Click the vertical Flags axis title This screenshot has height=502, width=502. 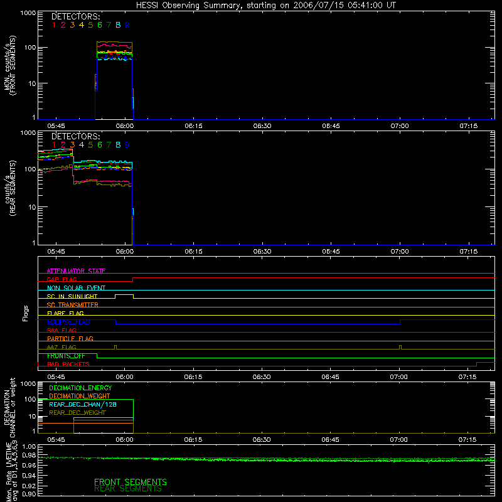pyautogui.click(x=25, y=313)
